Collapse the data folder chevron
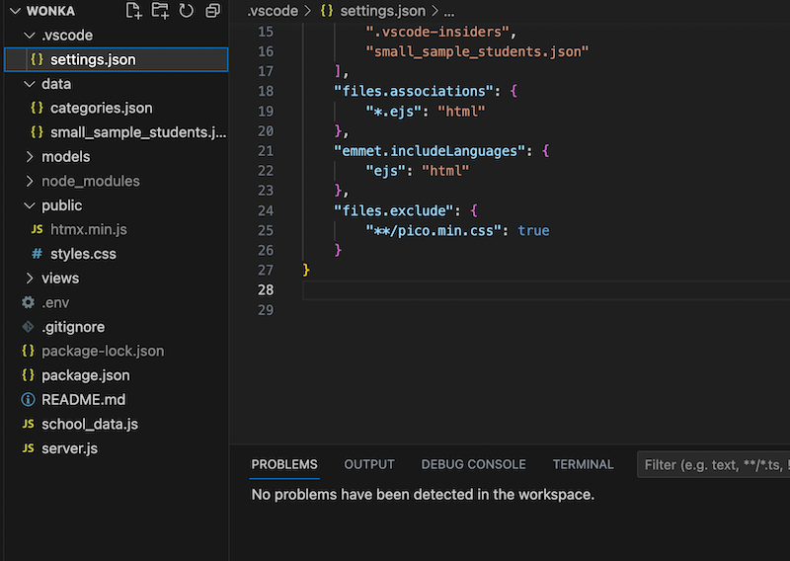 pos(30,84)
